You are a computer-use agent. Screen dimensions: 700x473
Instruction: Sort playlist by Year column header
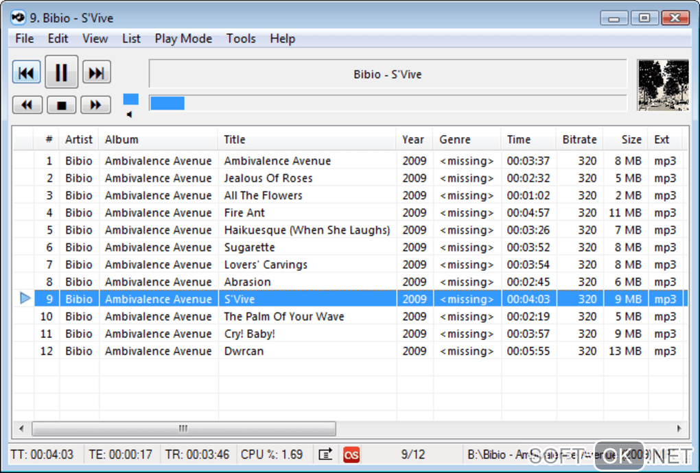415,140
